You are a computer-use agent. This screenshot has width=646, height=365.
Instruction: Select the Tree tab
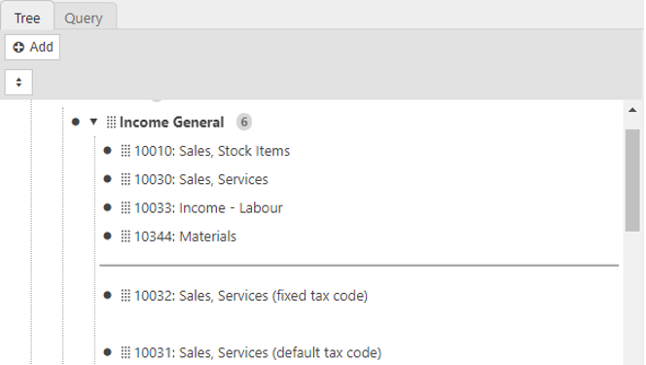coord(27,18)
